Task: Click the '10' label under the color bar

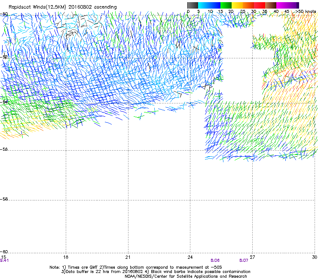Action: [210, 12]
